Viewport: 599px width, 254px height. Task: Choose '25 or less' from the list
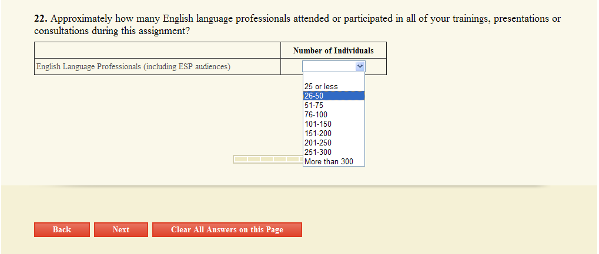(334, 87)
